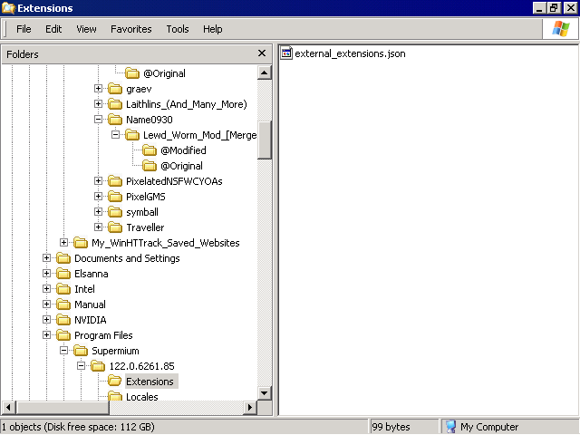Select the NVIDIA folder icon
Image resolution: width=580 pixels, height=435 pixels.
click(63, 320)
